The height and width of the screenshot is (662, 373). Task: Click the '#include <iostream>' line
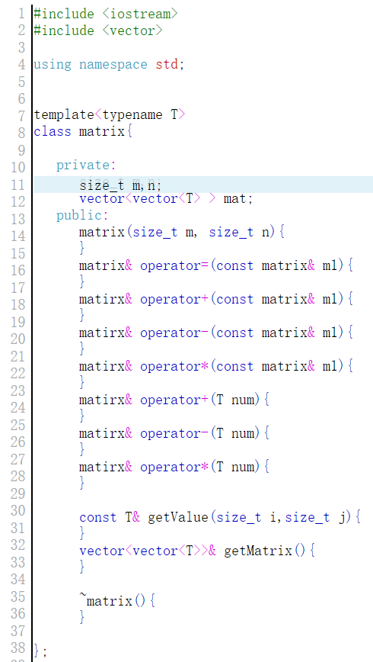[x=106, y=14]
